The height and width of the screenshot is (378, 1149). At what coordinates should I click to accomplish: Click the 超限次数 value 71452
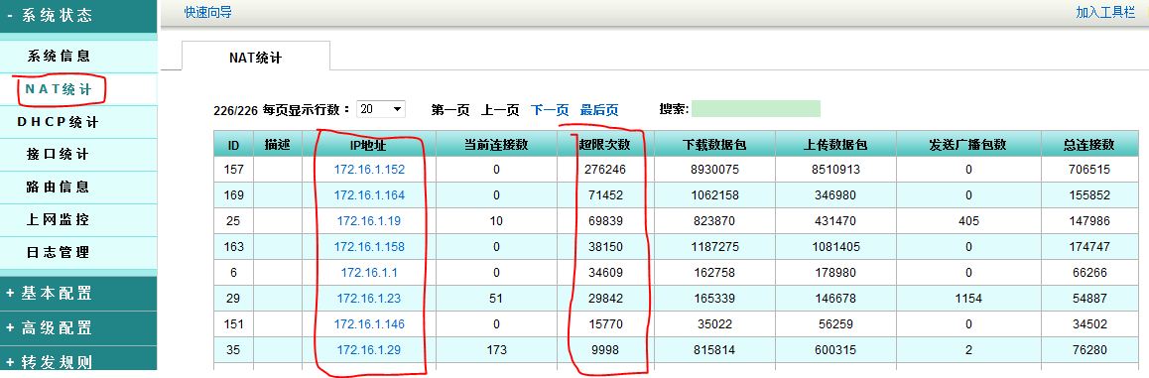pos(604,195)
